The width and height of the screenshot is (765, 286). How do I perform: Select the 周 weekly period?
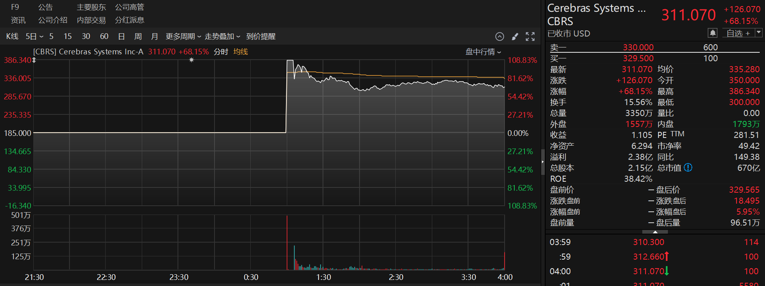pos(138,37)
